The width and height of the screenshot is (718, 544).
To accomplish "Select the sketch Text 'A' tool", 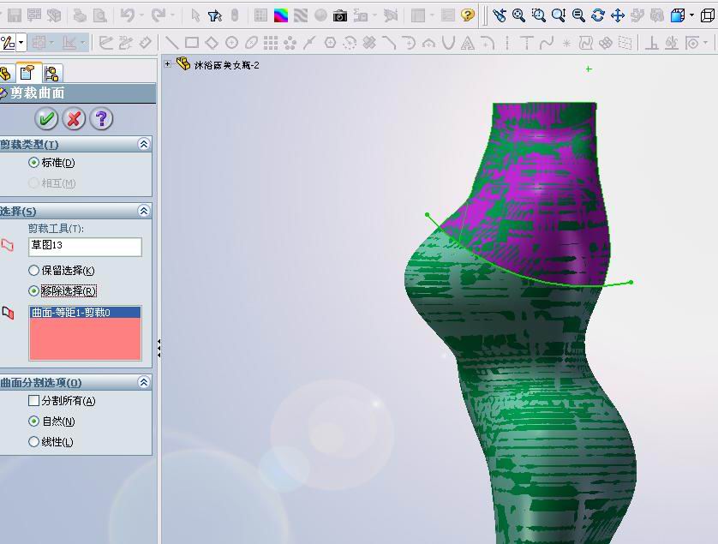I will pos(467,44).
